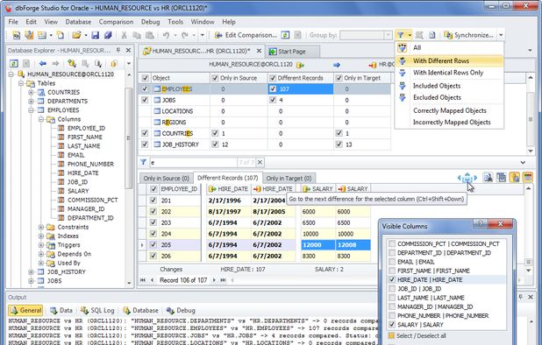Open the Comparison menu
Viewport: 542px width, 345px height.
tap(116, 22)
